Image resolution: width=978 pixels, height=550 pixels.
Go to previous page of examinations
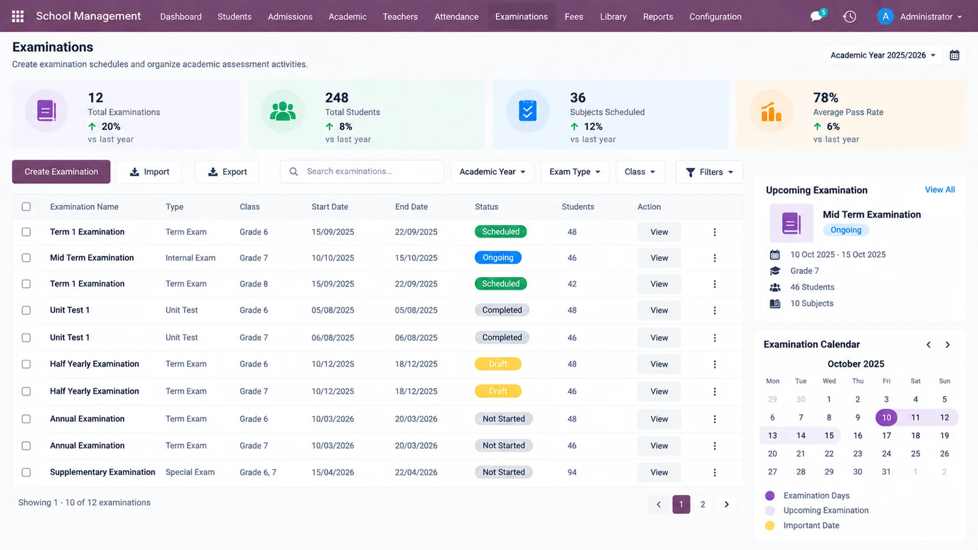click(659, 504)
